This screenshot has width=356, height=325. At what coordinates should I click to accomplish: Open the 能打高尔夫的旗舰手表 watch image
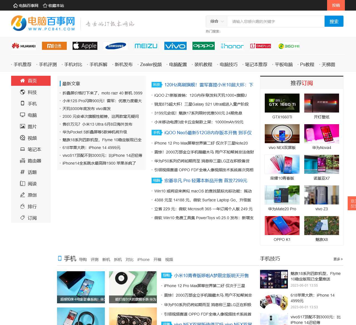pyautogui.click(x=133, y=287)
